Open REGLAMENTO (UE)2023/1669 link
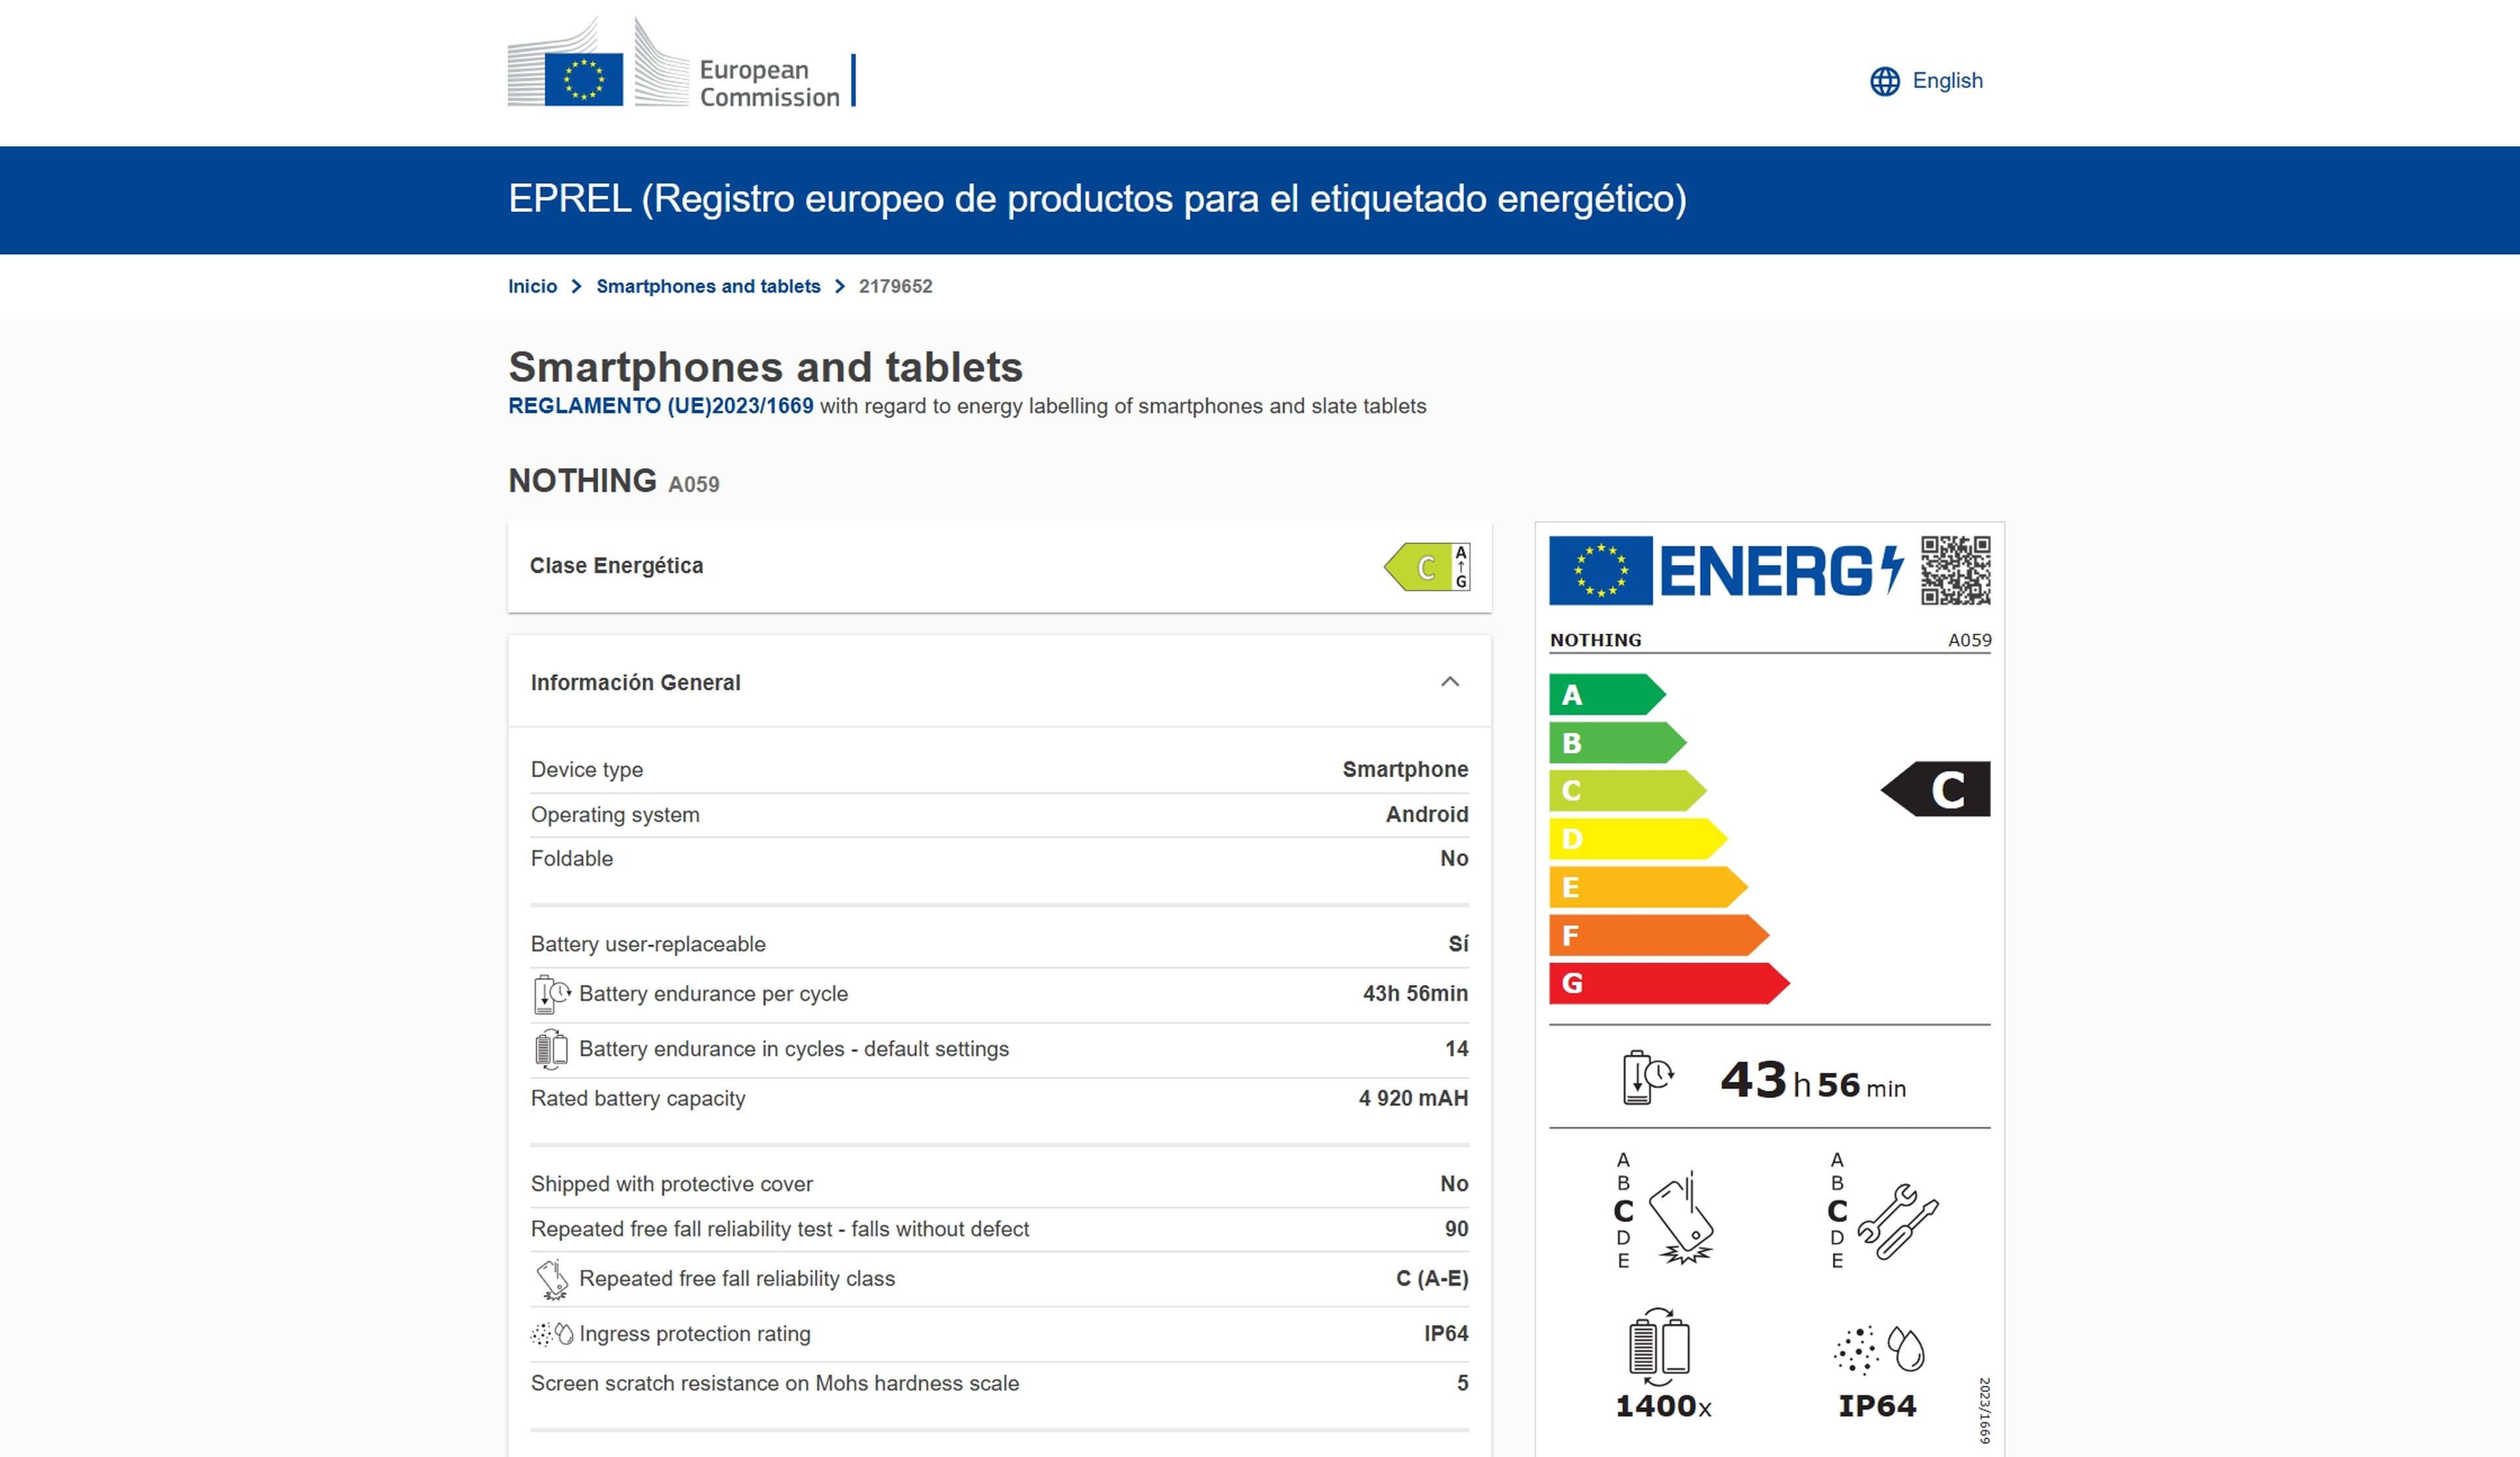The image size is (2520, 1457). click(660, 406)
